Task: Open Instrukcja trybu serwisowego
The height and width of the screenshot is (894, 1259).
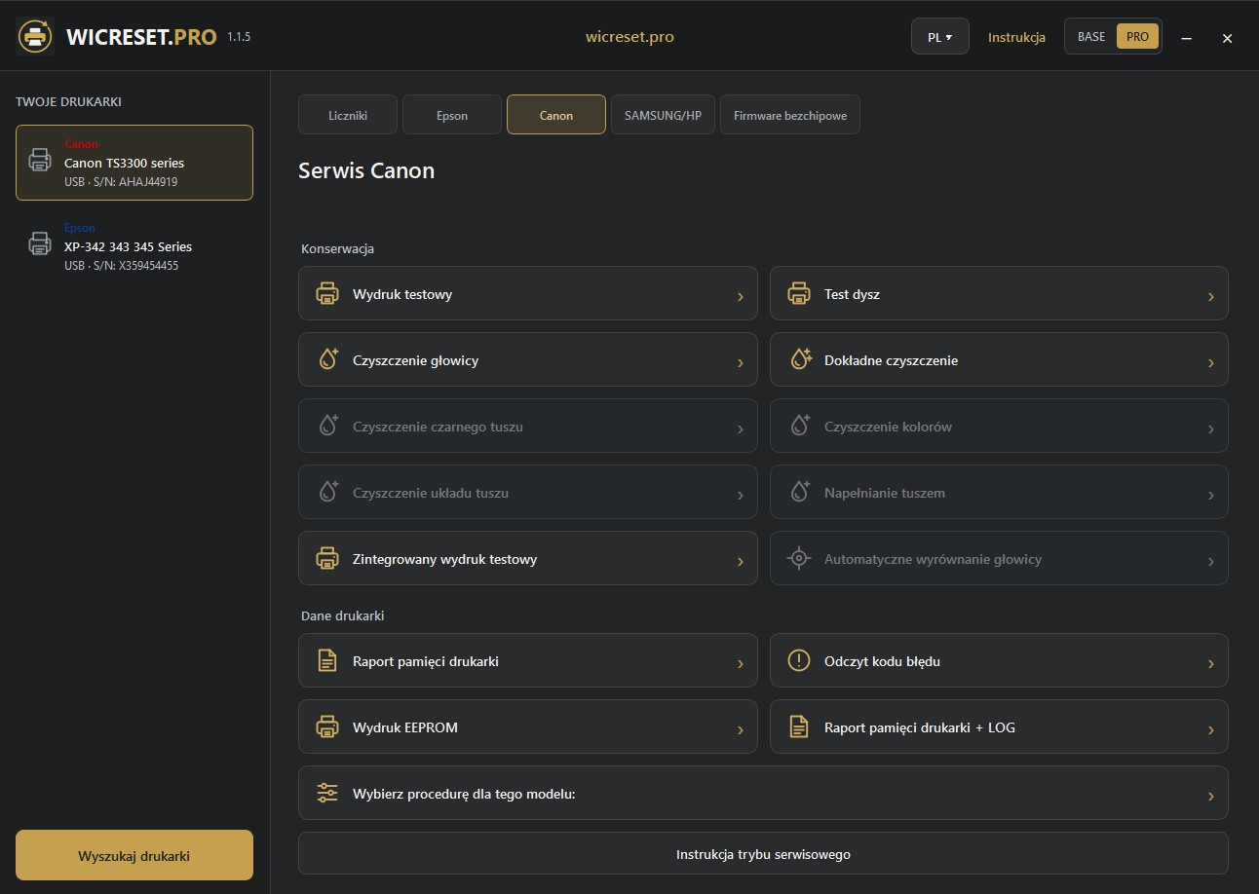Action: tap(763, 854)
